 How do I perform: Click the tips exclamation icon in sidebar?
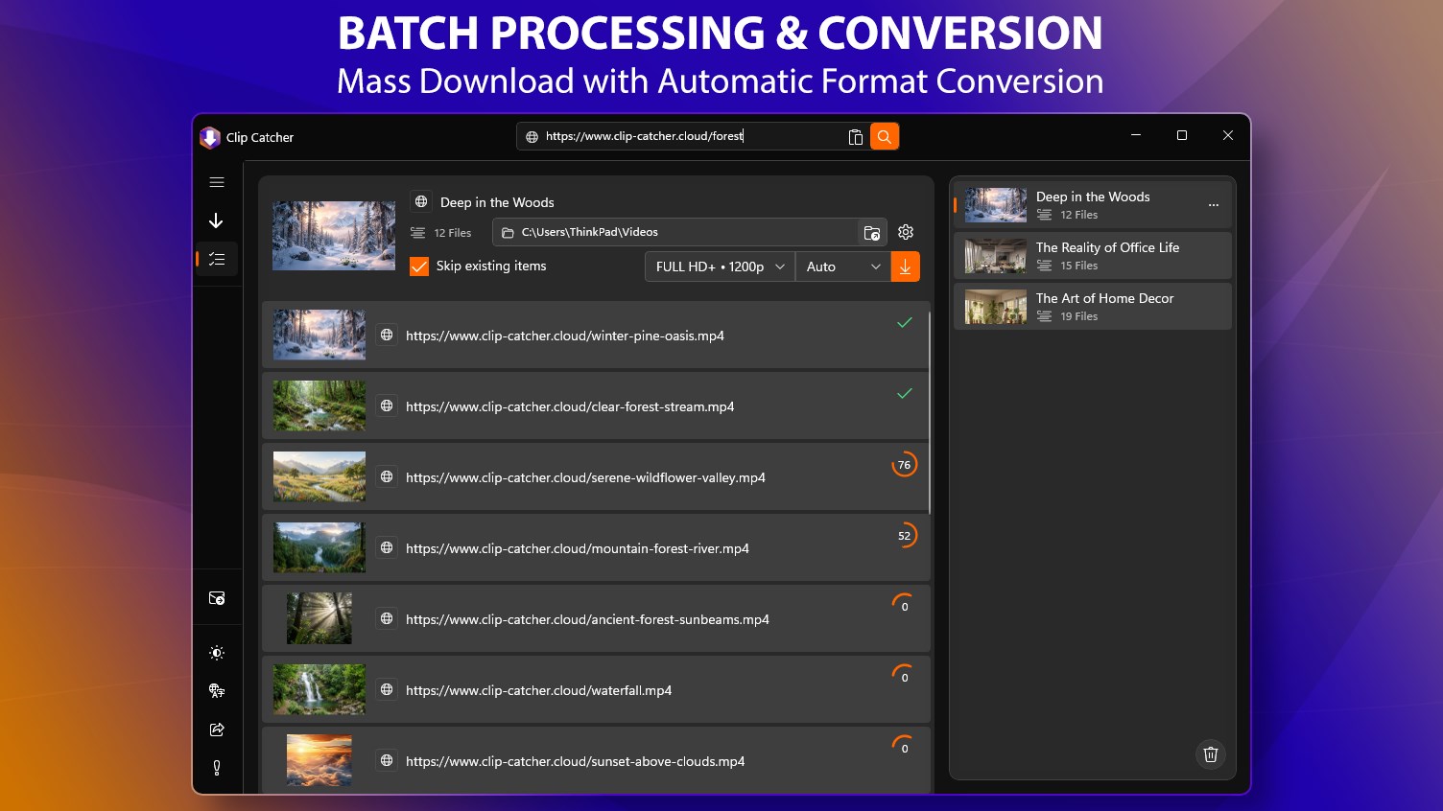point(217,768)
